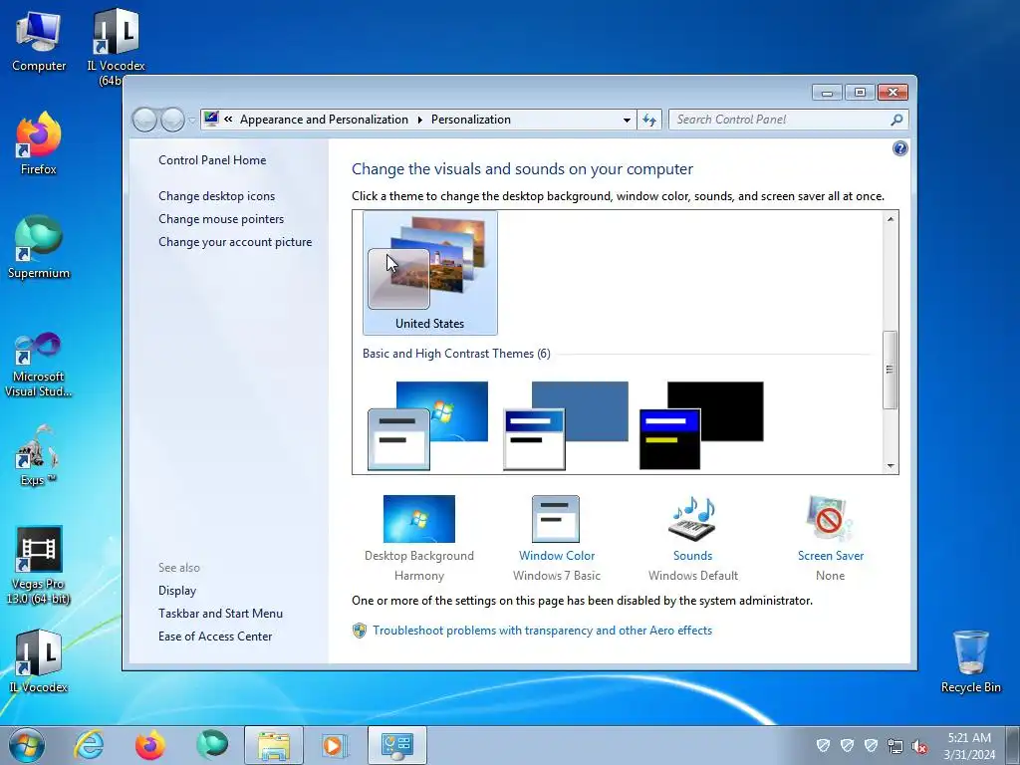Click the refresh button beside address bar
1020x765 pixels.
coord(649,120)
